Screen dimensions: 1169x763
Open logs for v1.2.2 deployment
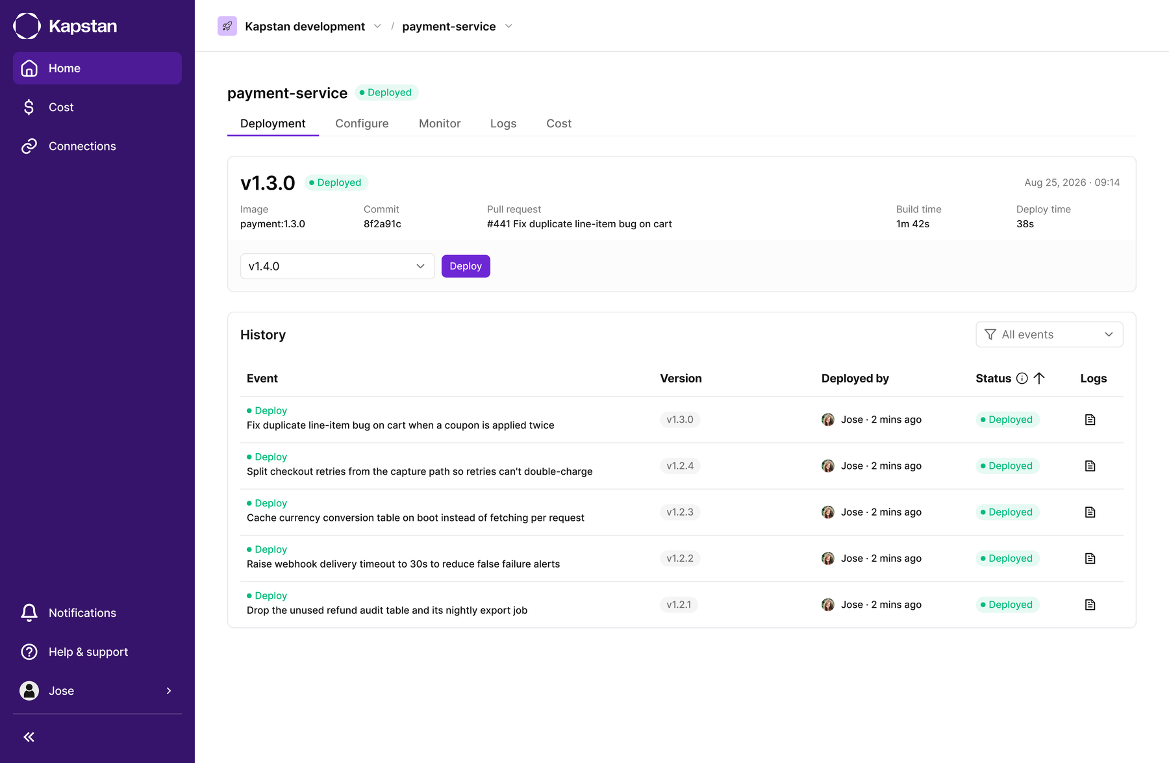click(1090, 558)
